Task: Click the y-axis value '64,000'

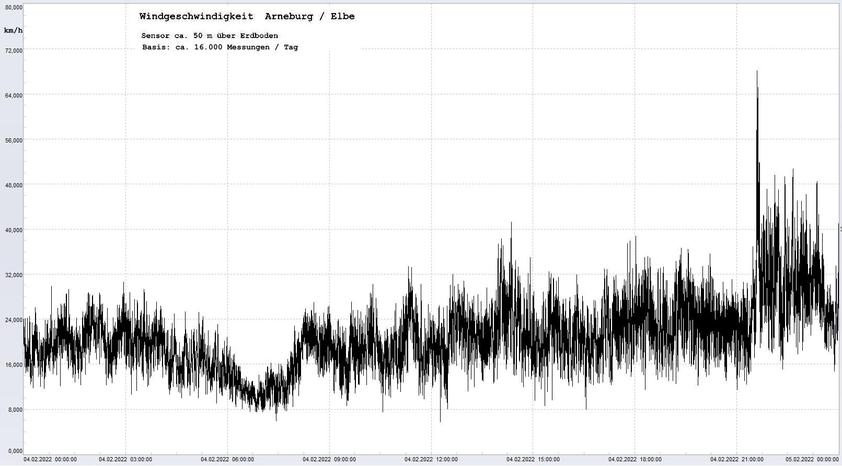Action: coord(14,95)
